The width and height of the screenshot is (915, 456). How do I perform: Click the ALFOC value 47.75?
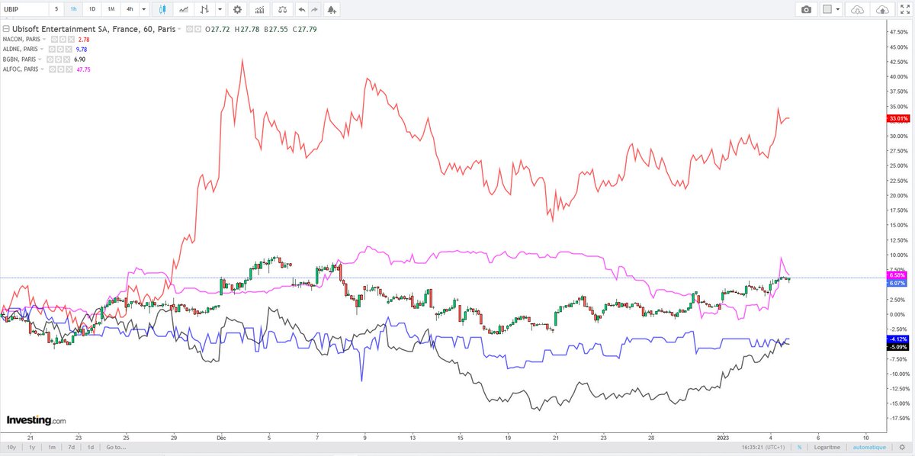pyautogui.click(x=83, y=69)
